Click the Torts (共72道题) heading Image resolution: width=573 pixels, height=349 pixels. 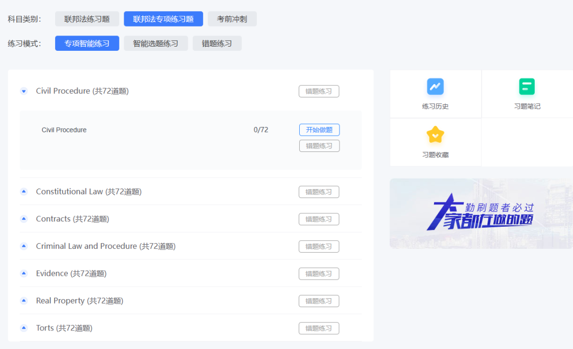(x=64, y=328)
